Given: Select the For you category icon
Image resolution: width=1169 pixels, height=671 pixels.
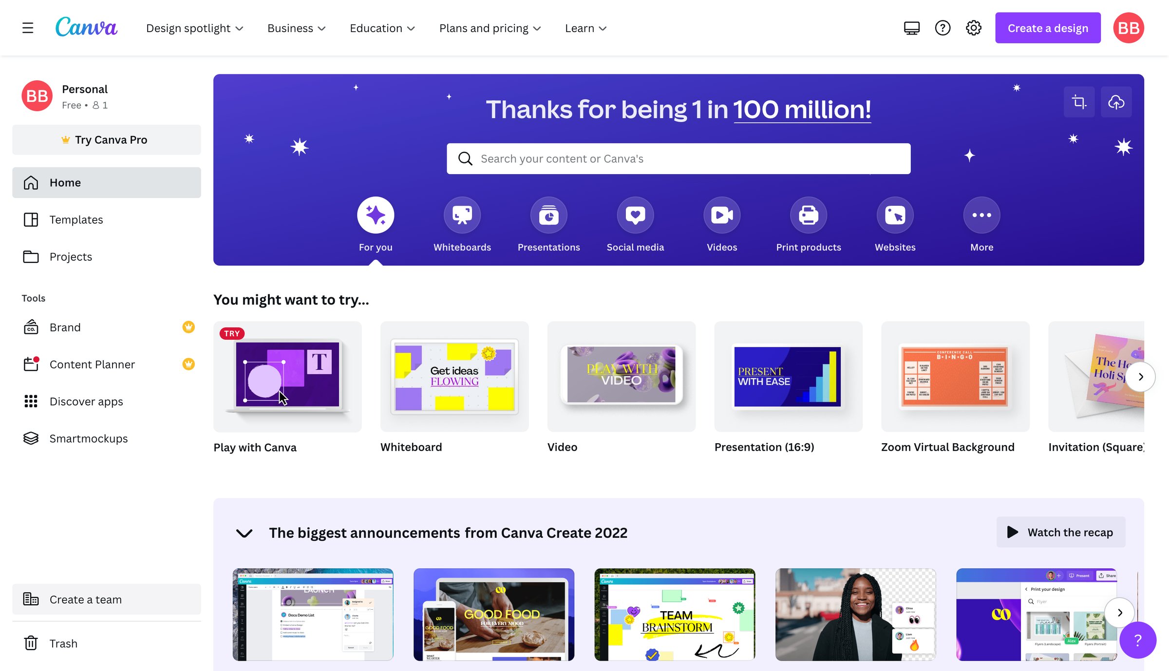Looking at the screenshot, I should pos(376,215).
